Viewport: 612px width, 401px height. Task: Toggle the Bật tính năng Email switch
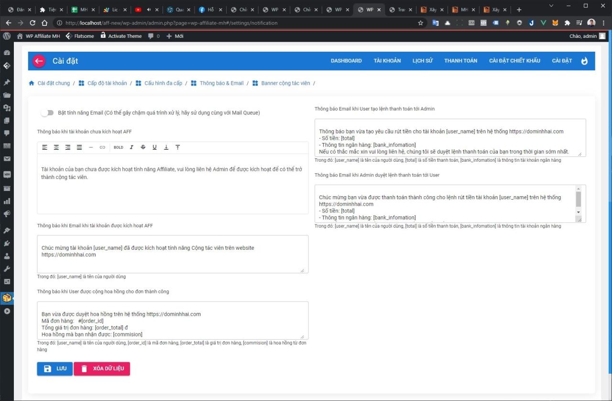[47, 112]
